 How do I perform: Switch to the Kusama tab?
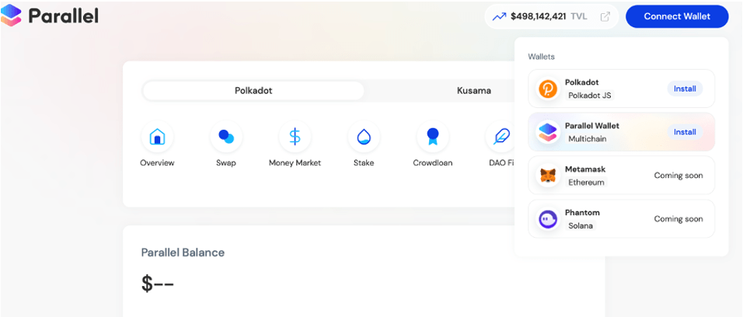tap(473, 91)
